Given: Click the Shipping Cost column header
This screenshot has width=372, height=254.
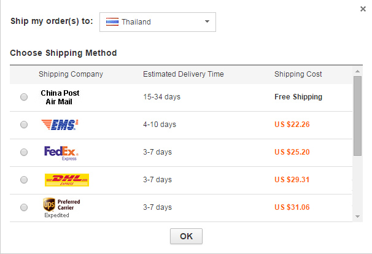Looking at the screenshot, I should pos(298,74).
